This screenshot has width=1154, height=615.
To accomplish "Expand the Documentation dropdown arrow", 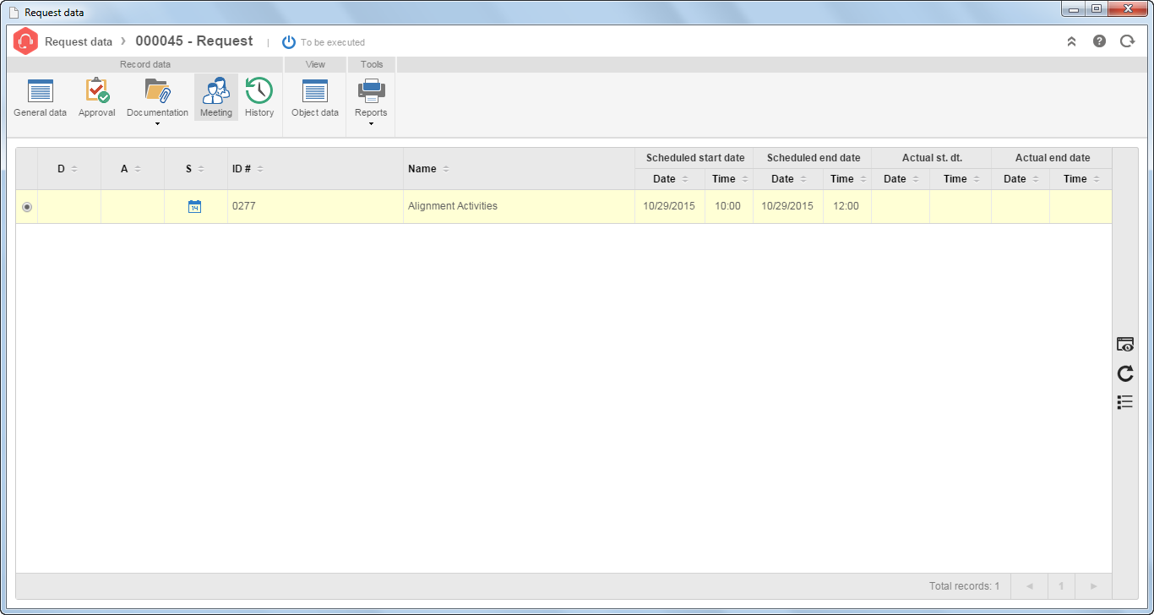I will click(x=157, y=124).
